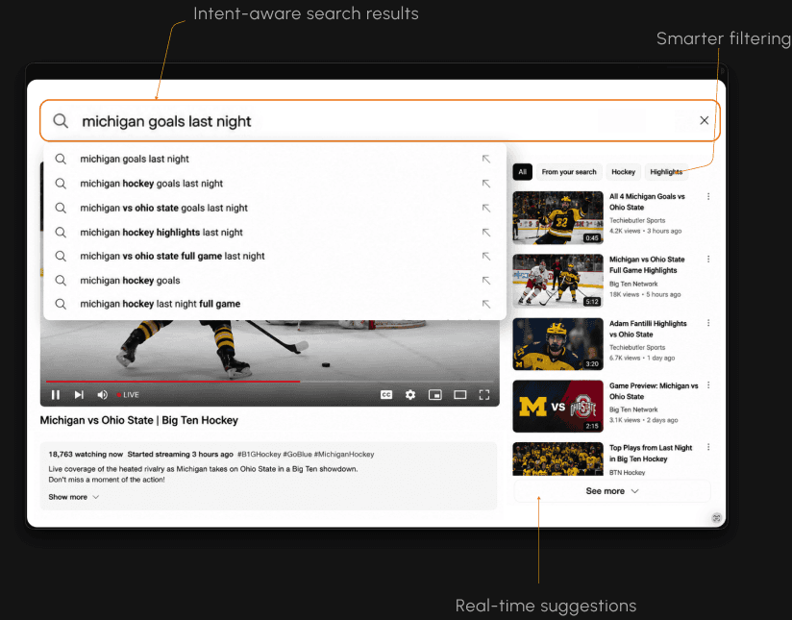The image size is (792, 620).
Task: Click magnifier icon beside 'michigan hockey highlights last night'
Action: point(61,232)
